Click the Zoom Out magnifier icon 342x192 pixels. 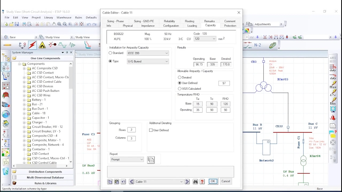coord(65,24)
